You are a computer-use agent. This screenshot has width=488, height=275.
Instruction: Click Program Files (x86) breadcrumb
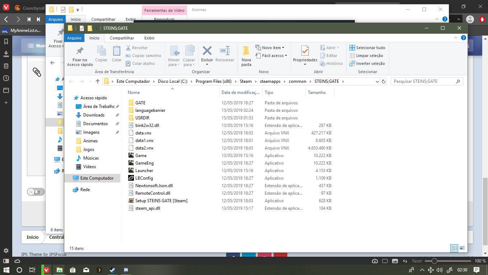pyautogui.click(x=214, y=81)
